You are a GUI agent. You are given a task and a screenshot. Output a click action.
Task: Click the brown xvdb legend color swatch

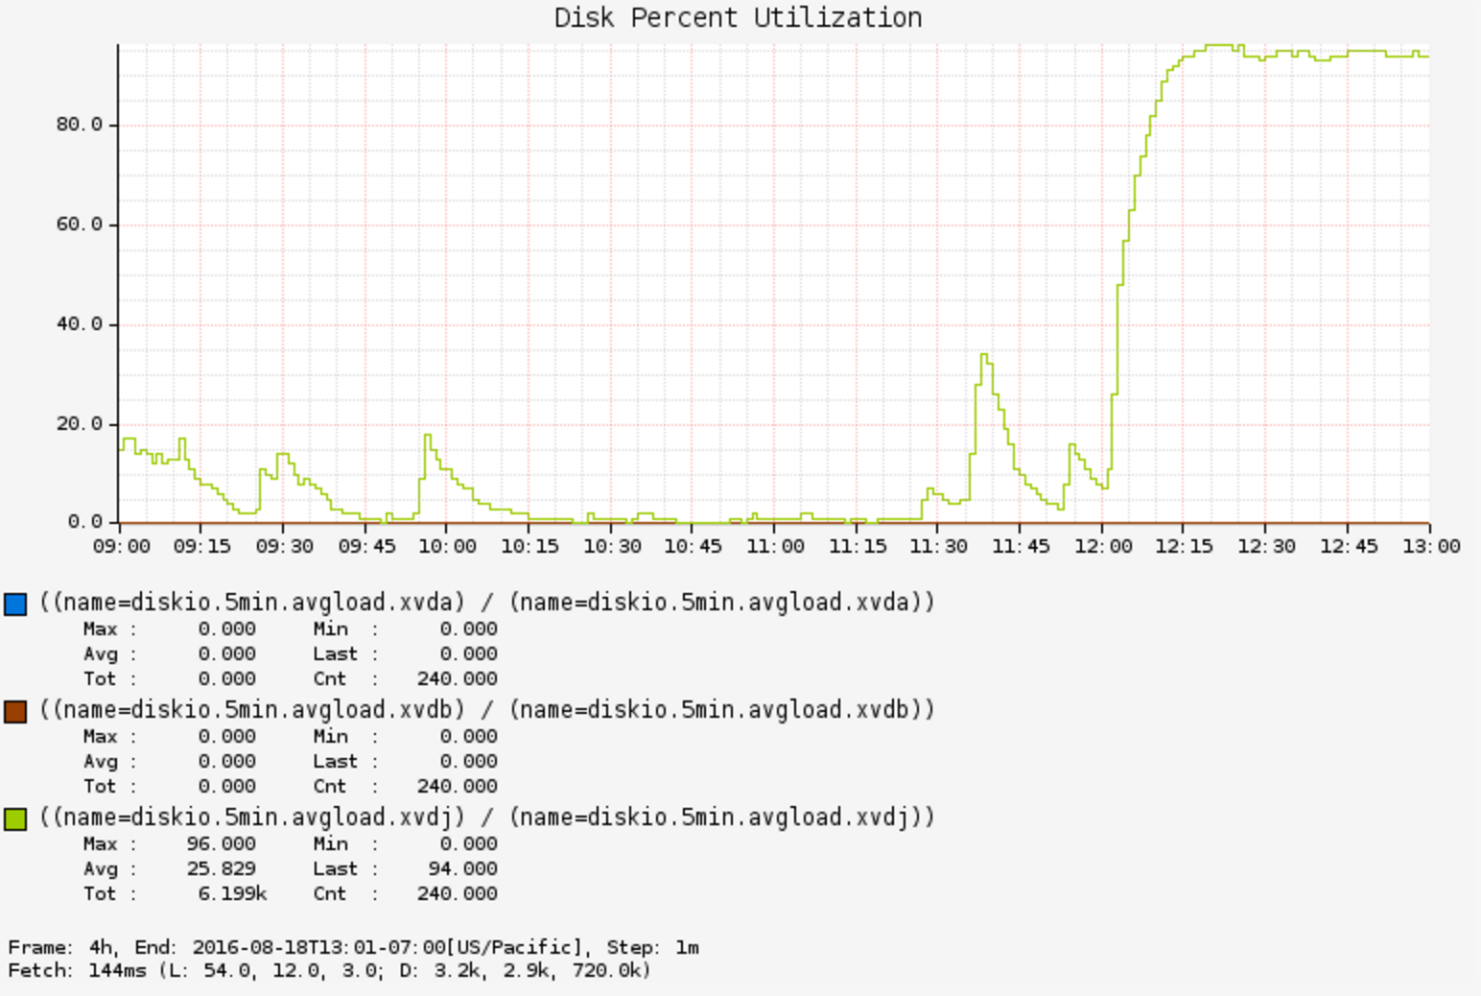click(x=15, y=711)
